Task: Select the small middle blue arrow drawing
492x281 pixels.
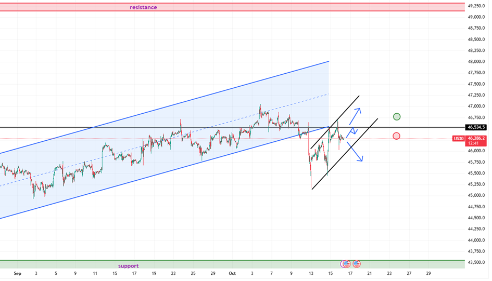Action: click(x=351, y=132)
